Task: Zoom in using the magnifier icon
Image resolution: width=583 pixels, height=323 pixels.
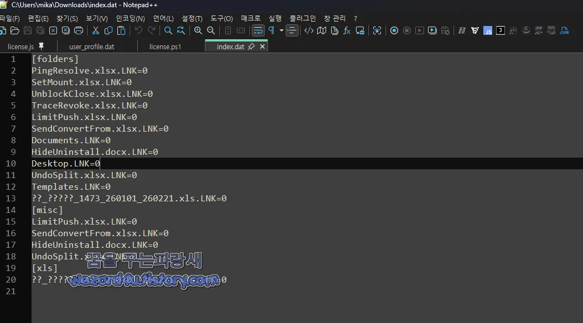Action: click(198, 31)
